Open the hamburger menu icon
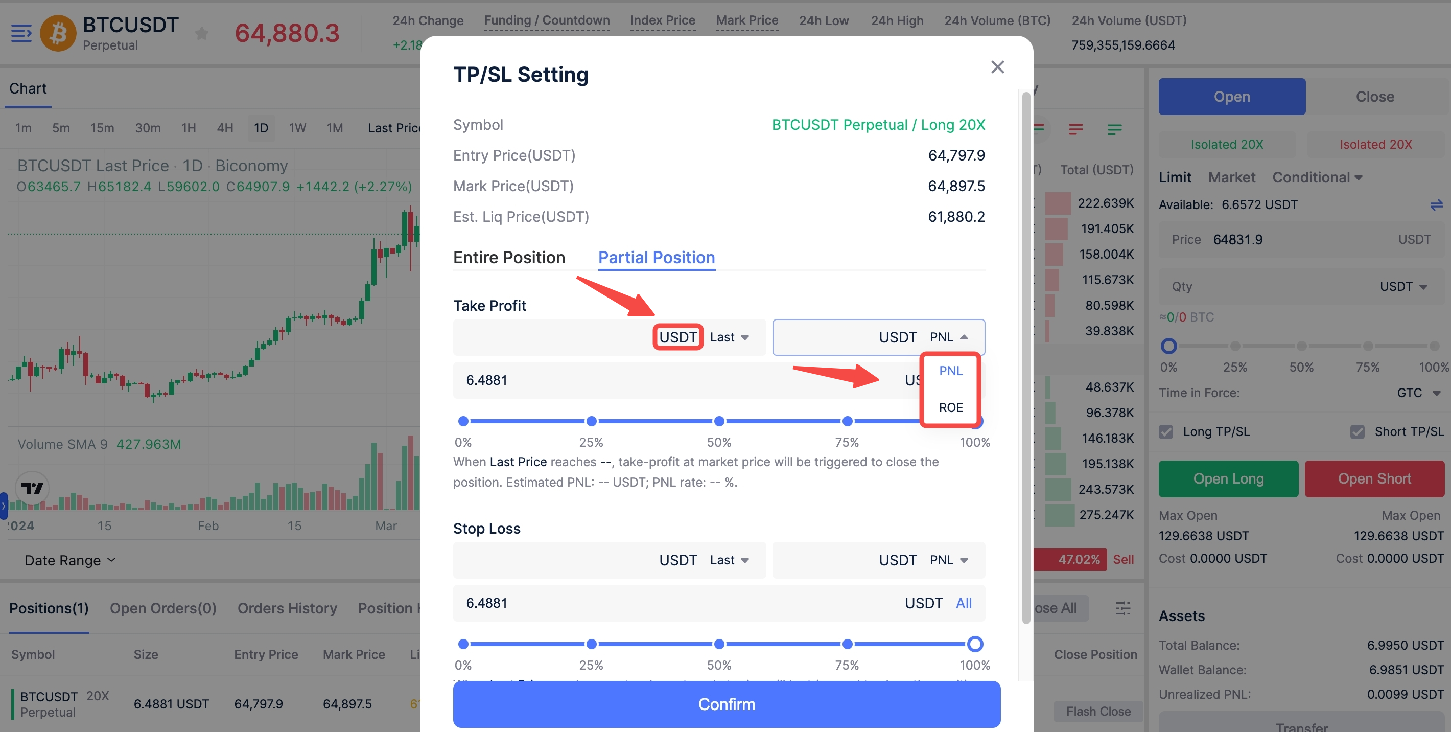The width and height of the screenshot is (1451, 732). (x=21, y=33)
